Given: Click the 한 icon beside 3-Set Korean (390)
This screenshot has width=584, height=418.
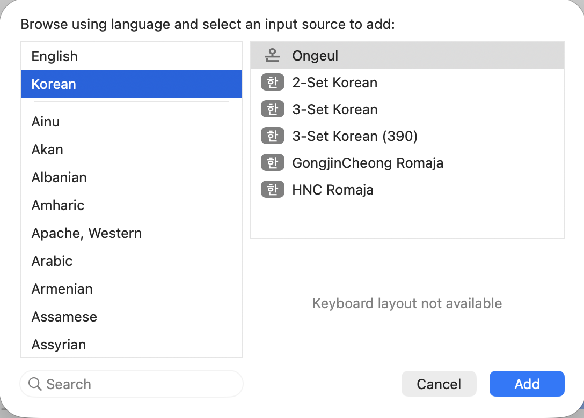Looking at the screenshot, I should click(x=273, y=136).
